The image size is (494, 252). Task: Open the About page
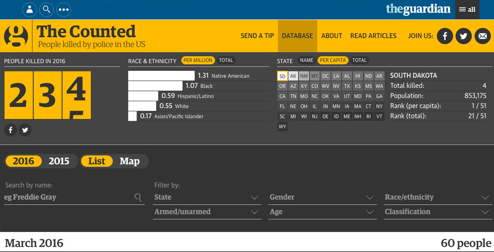tap(332, 36)
